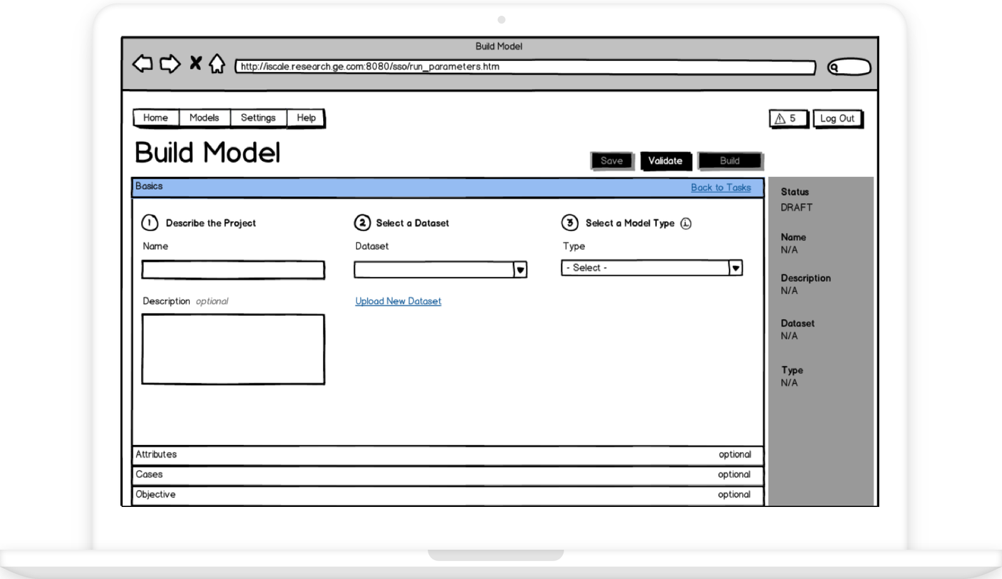Click the browser forward arrow icon
Viewport: 1002px width, 579px height.
170,64
